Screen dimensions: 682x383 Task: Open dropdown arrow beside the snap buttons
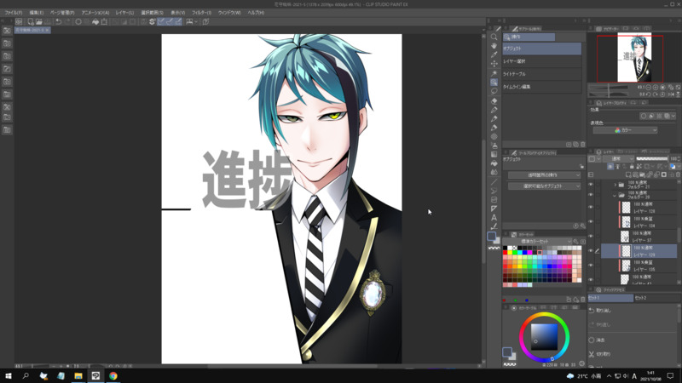click(x=196, y=22)
